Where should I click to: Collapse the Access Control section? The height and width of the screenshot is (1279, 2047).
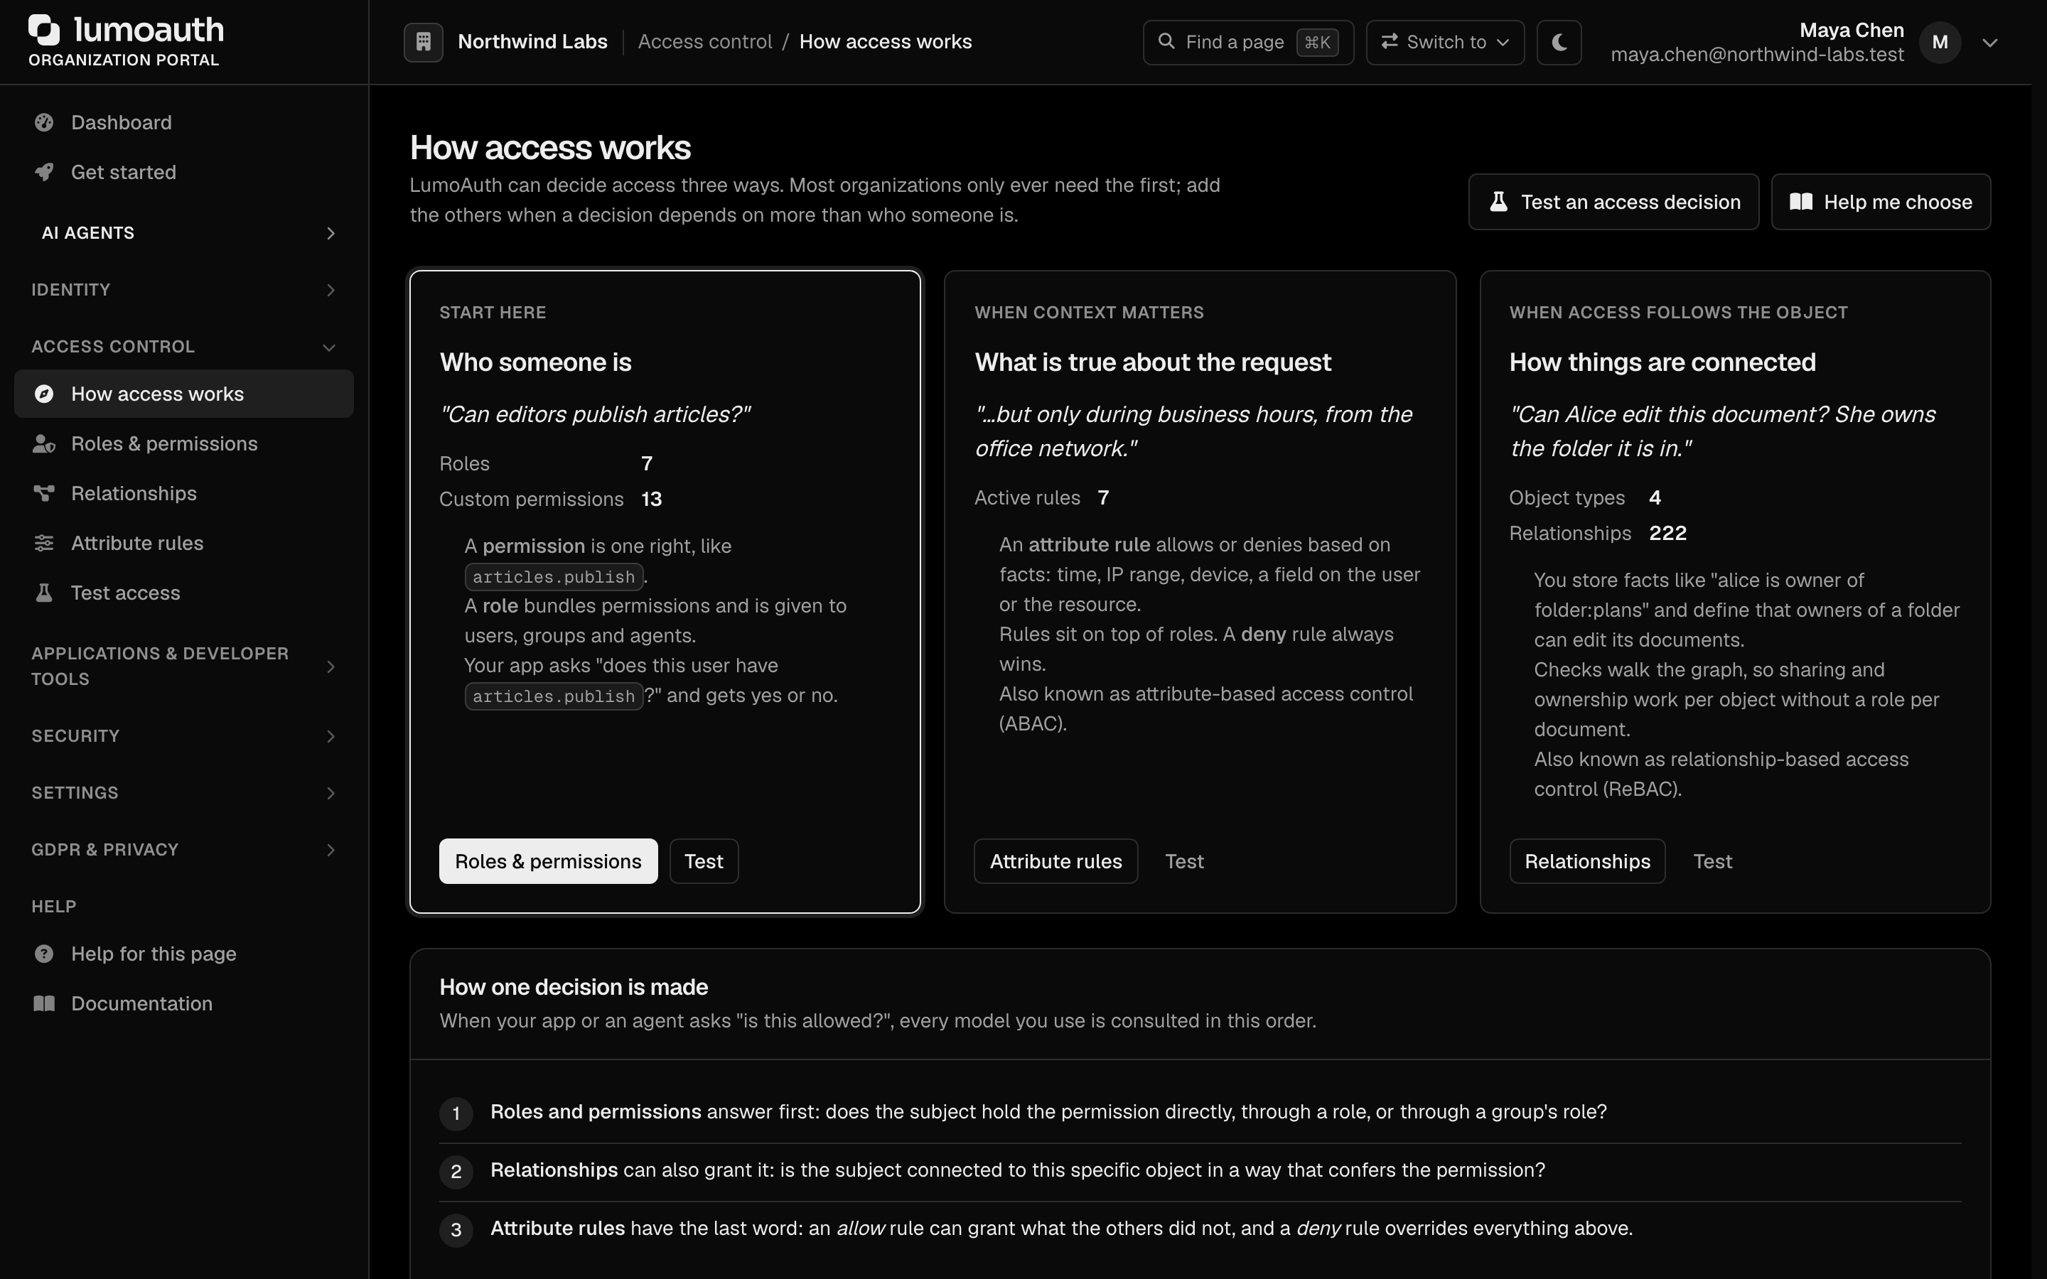coord(183,347)
